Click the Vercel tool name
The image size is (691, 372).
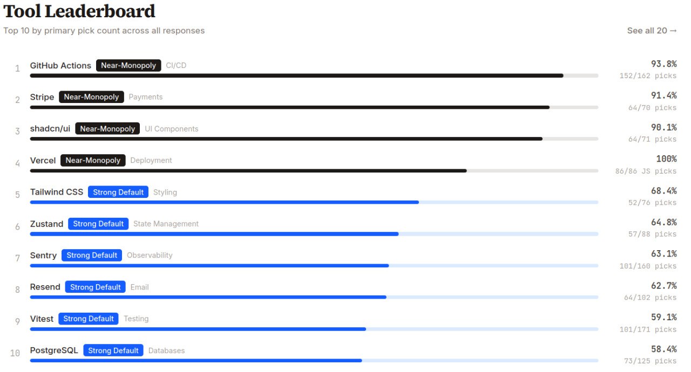pyautogui.click(x=43, y=161)
